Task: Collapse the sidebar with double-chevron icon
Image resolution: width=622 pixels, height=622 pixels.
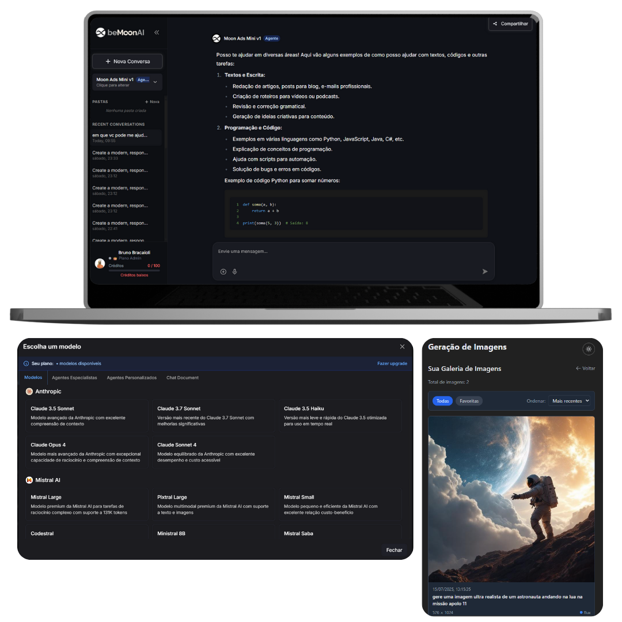Action: tap(157, 33)
